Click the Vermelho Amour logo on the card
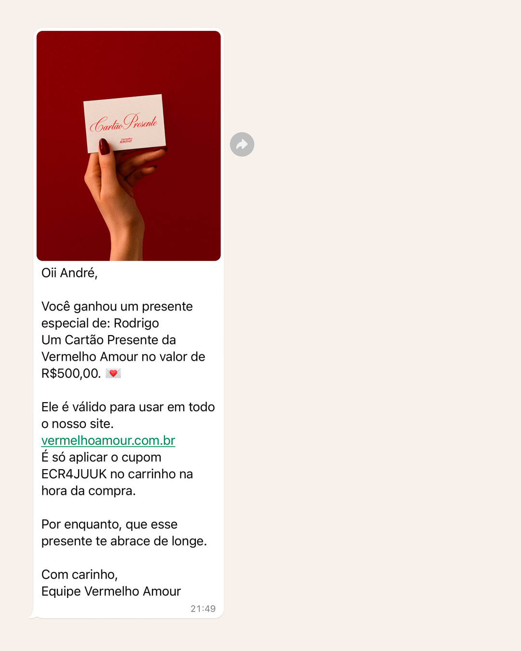 pos(126,140)
